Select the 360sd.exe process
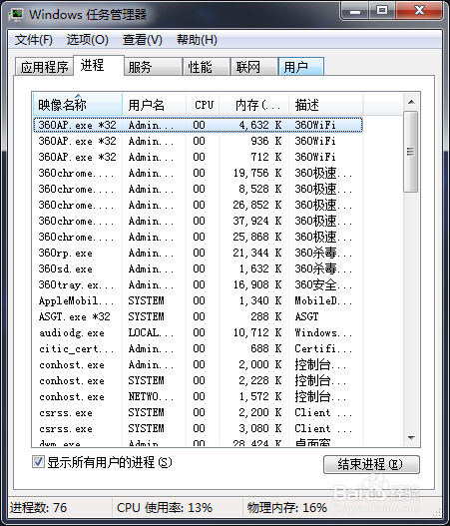The height and width of the screenshot is (526, 450). 198,268
